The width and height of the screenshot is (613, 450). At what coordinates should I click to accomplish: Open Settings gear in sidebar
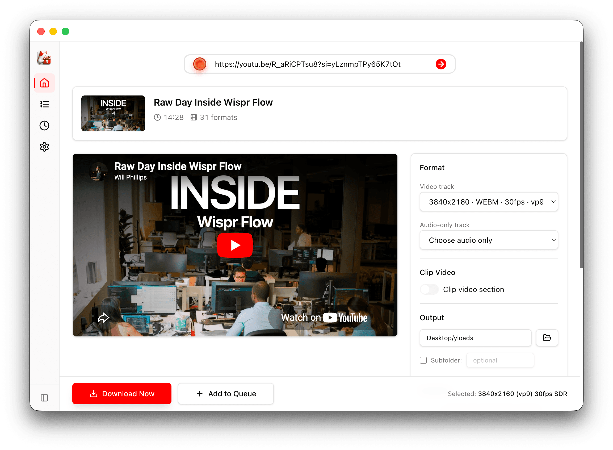[x=44, y=147]
